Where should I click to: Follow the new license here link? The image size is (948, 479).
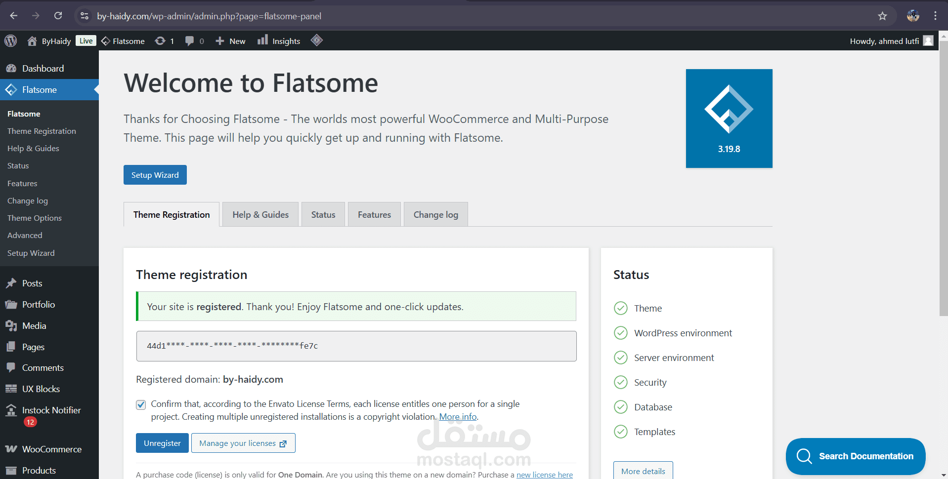(545, 475)
